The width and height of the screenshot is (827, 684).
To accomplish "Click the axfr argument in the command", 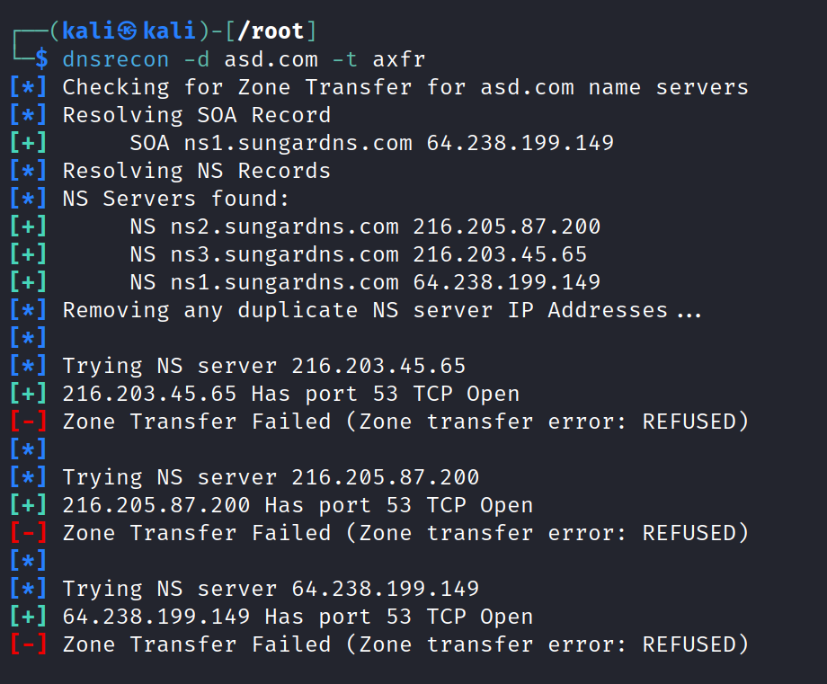I will [x=399, y=59].
